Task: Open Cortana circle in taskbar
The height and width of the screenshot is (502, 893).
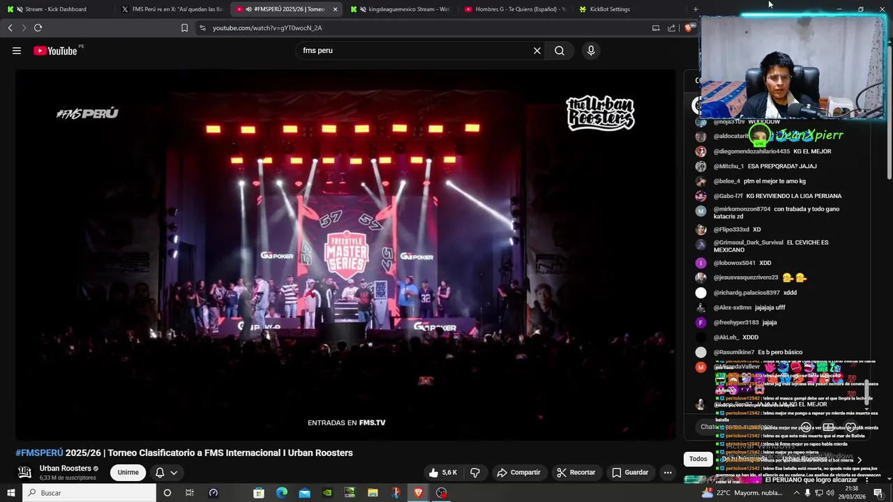Action: (x=167, y=493)
